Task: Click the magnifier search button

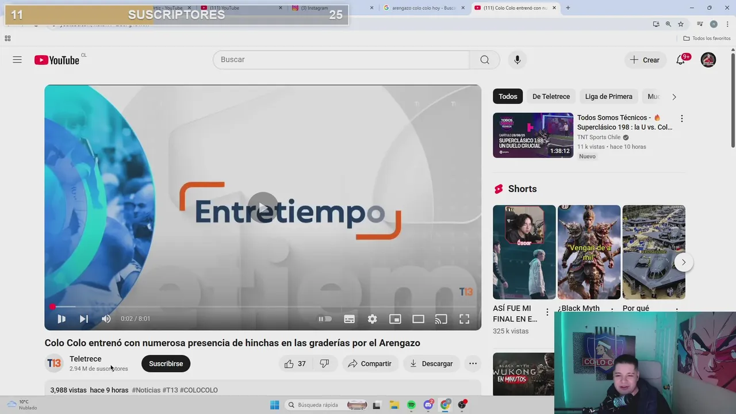Action: [x=485, y=60]
